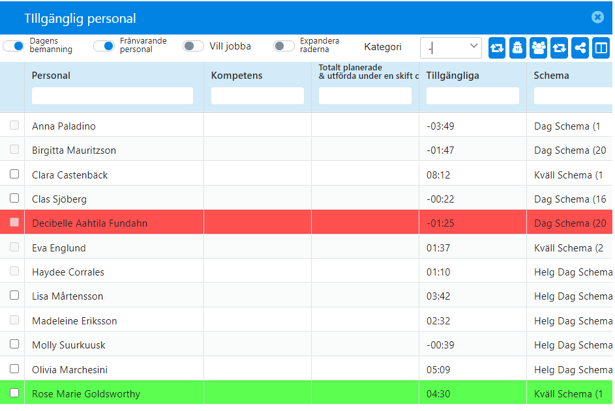Disable the Frånvarande personal switch
The width and height of the screenshot is (615, 411).
pyautogui.click(x=104, y=46)
